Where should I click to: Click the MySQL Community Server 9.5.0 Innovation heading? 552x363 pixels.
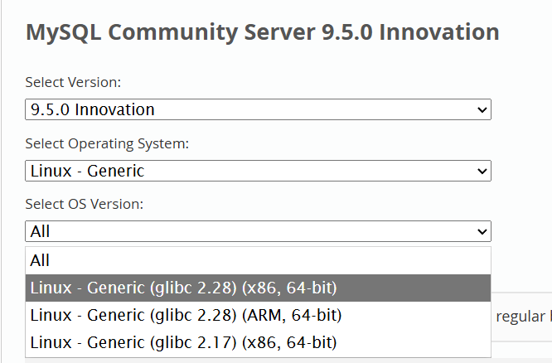262,32
